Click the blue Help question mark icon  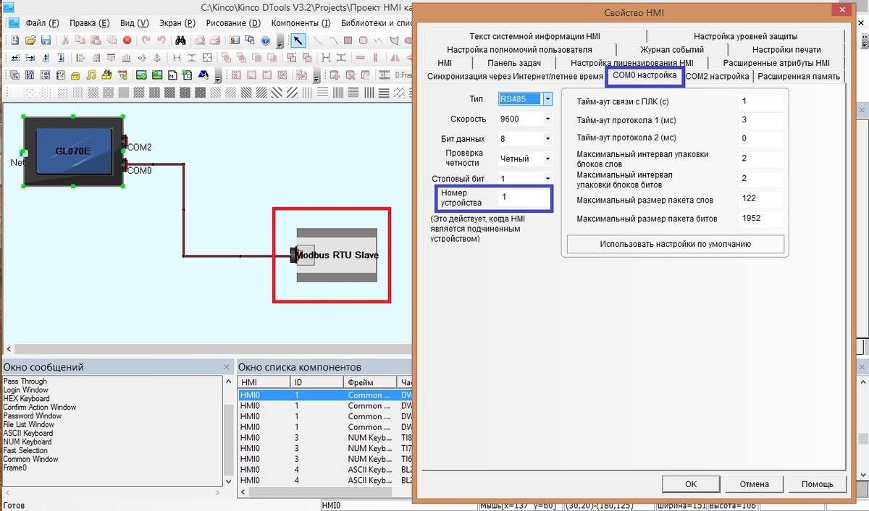(265, 41)
